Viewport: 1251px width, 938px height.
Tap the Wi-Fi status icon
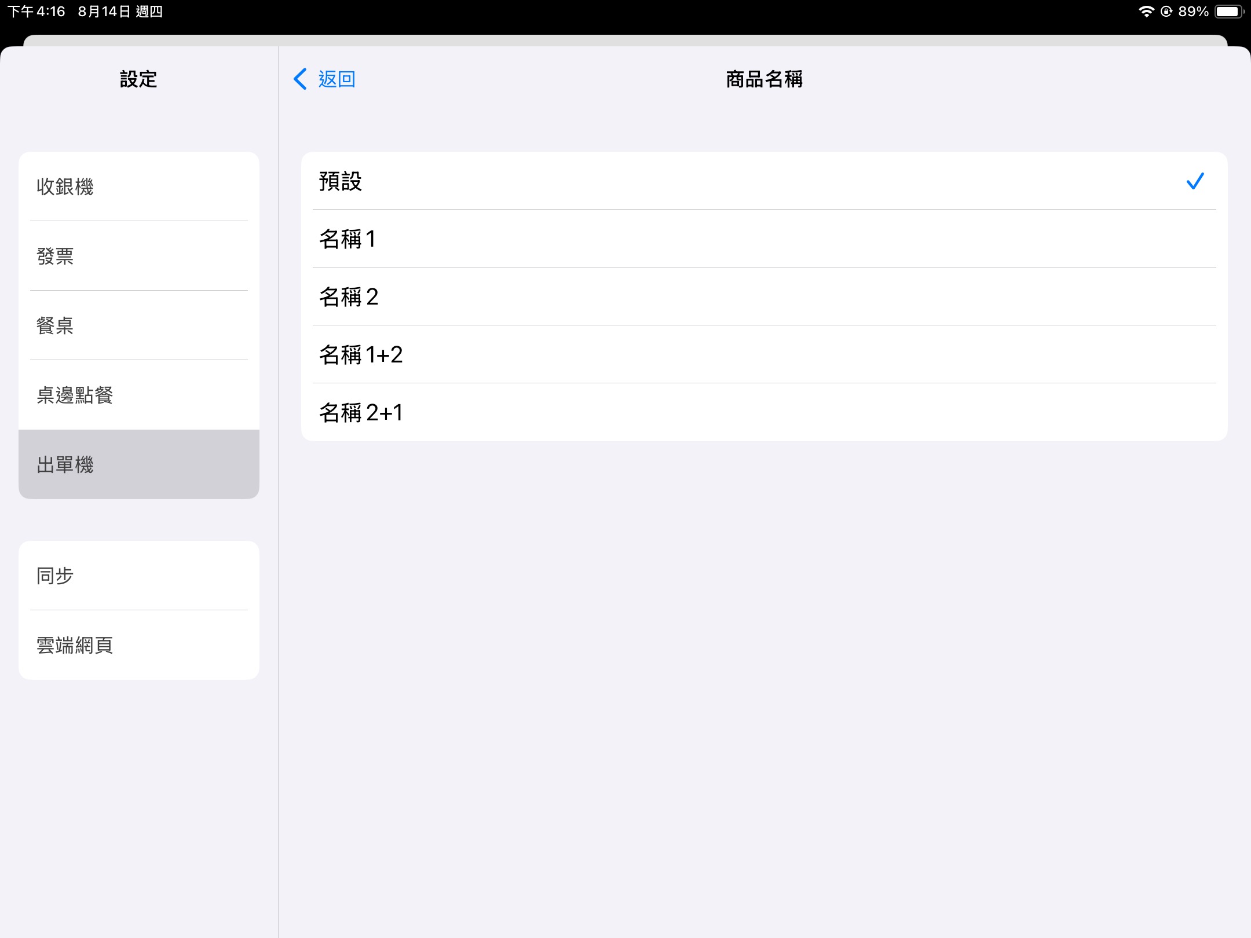[1146, 12]
